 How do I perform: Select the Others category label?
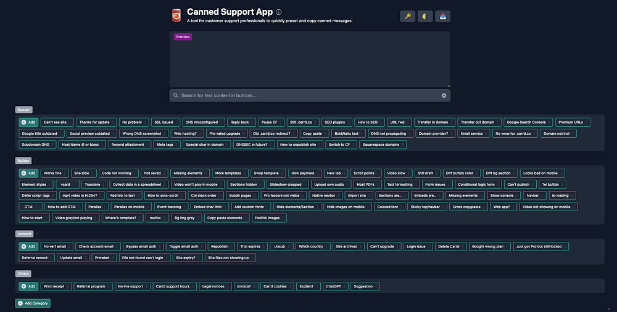point(23,274)
